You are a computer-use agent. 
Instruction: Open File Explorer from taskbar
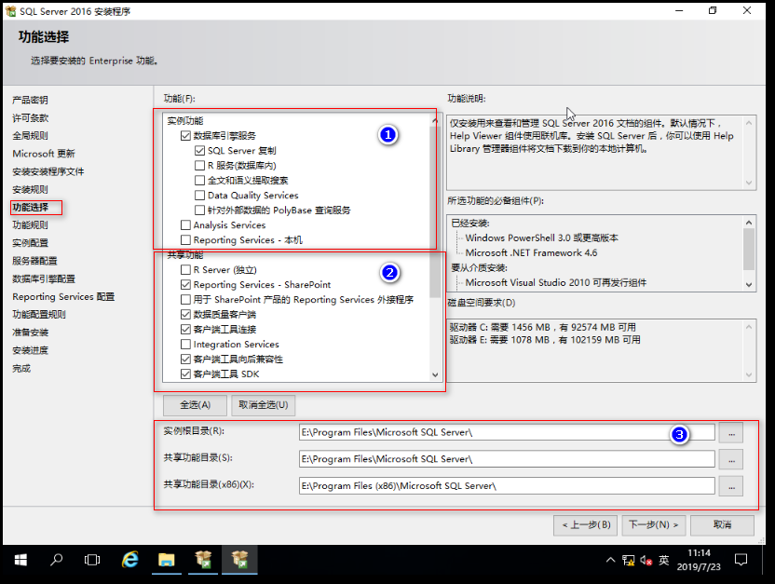(x=167, y=560)
